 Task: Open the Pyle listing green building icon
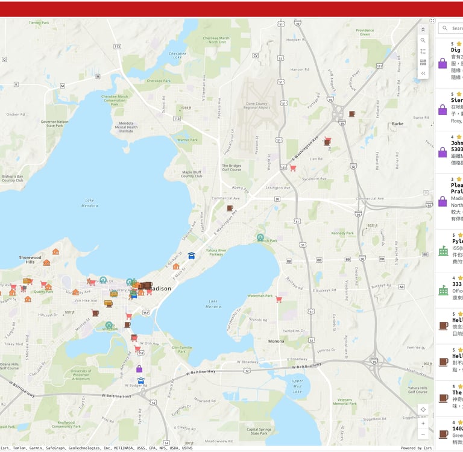click(x=443, y=251)
